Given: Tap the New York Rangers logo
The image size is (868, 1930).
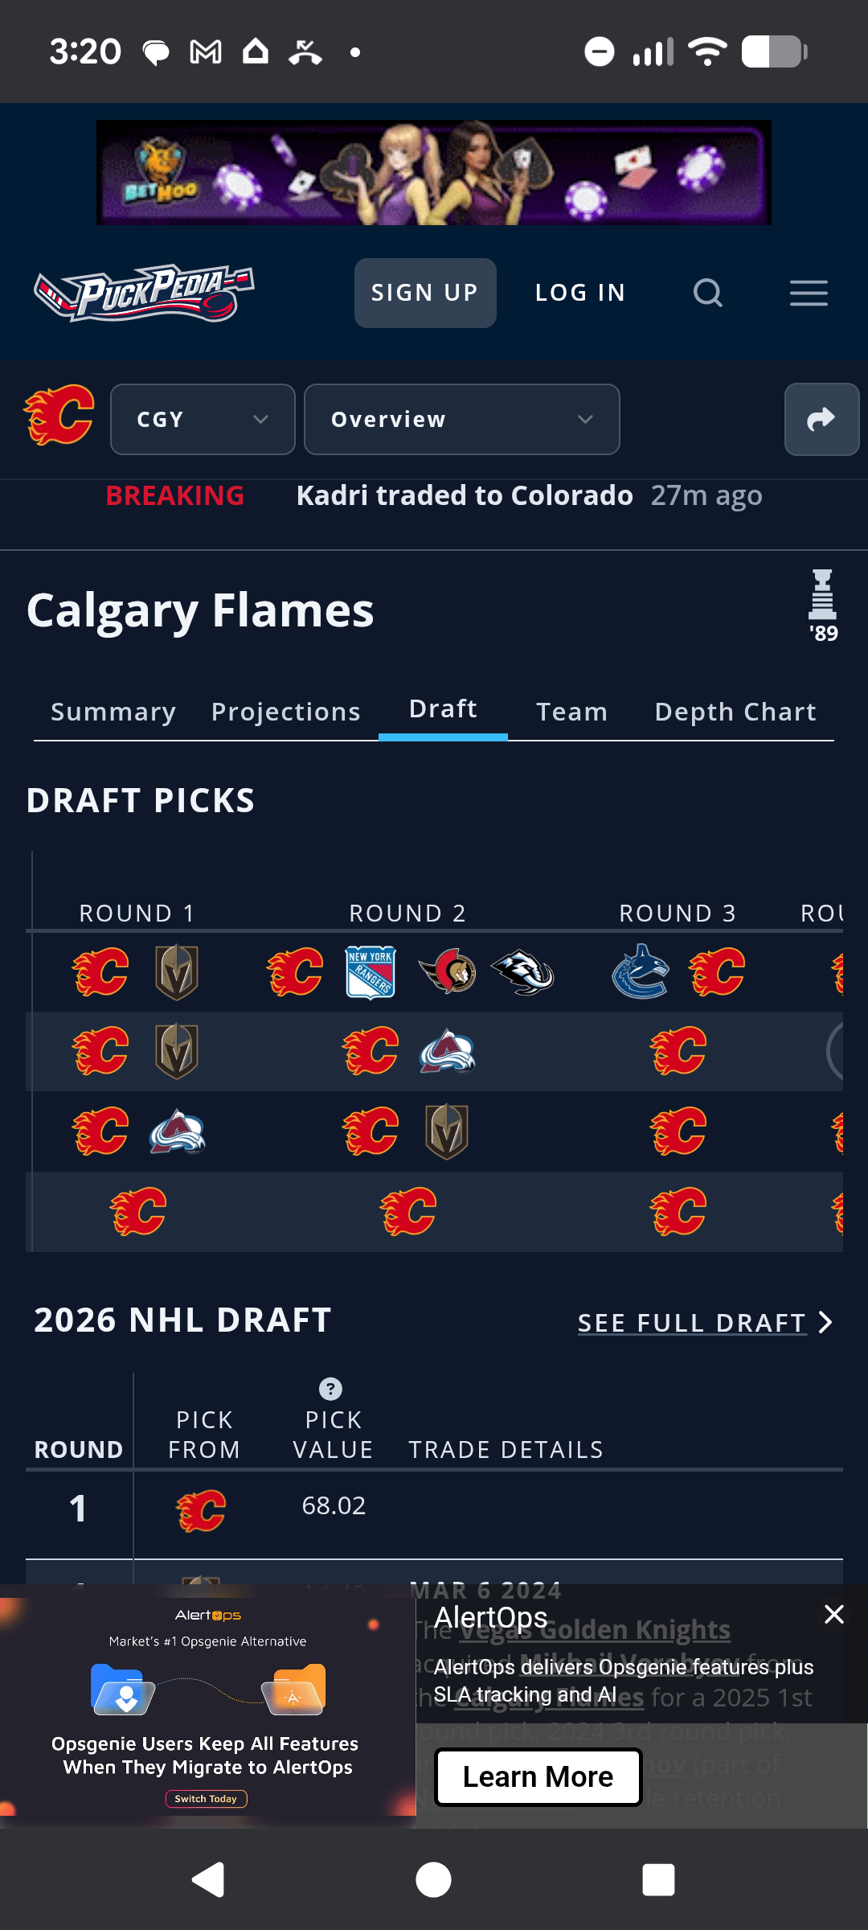Looking at the screenshot, I should pos(370,972).
